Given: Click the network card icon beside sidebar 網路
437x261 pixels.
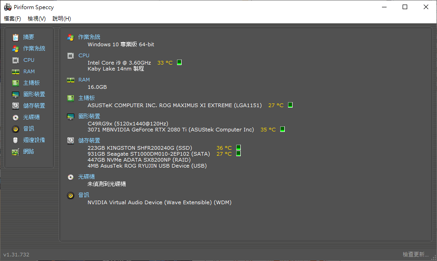Looking at the screenshot, I should click(16, 152).
